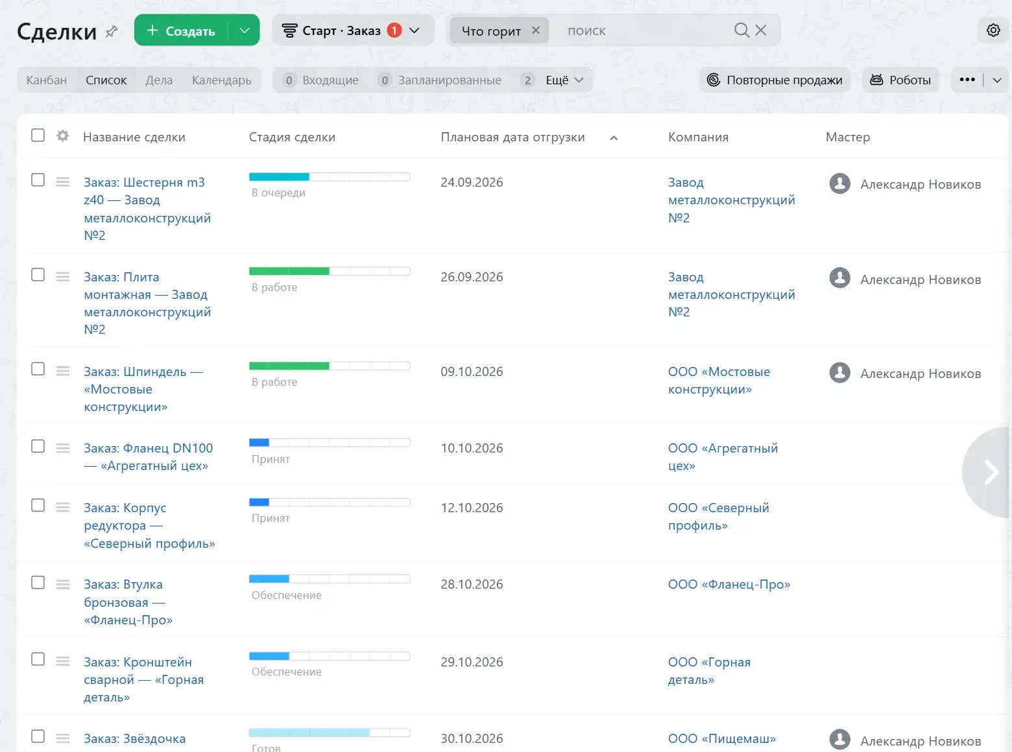
Task: Switch to the Канбан view tab
Action: coord(47,80)
